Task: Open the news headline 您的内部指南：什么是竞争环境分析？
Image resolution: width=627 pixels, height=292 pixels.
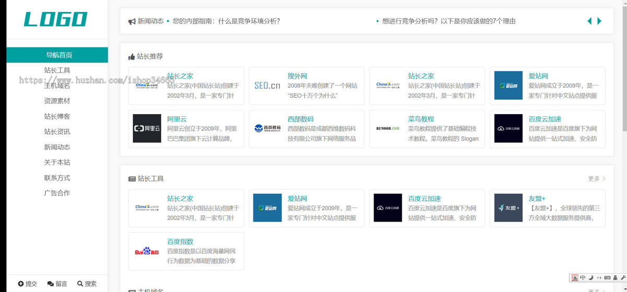Action: click(x=226, y=21)
